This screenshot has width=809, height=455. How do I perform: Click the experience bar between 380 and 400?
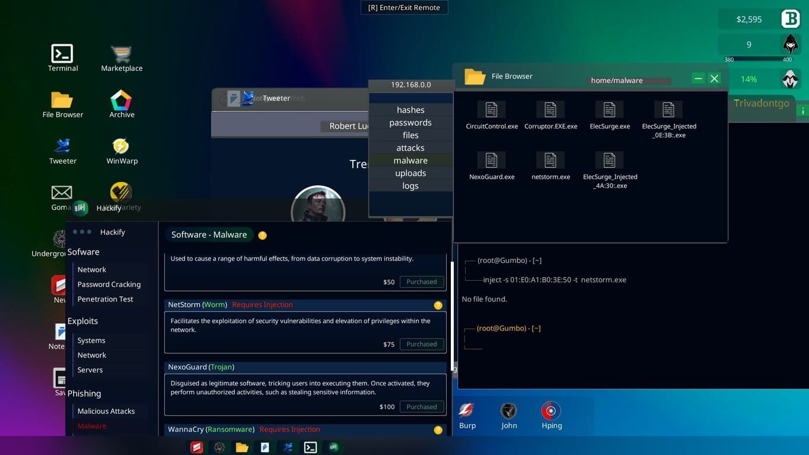(758, 59)
